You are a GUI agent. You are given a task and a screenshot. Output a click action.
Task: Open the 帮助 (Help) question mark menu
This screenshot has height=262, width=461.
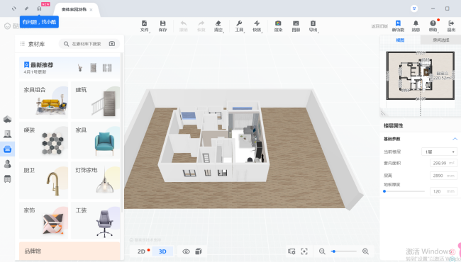click(433, 25)
